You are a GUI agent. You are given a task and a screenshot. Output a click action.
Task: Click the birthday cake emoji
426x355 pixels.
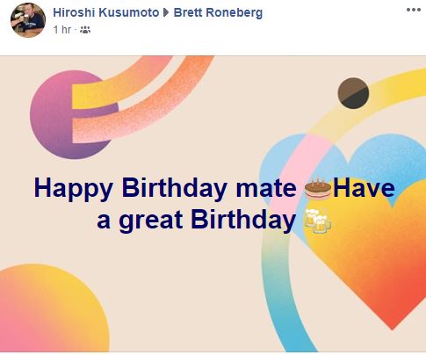pos(318,189)
